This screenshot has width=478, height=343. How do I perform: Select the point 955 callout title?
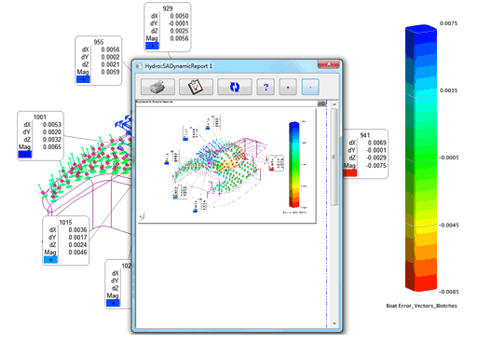point(99,42)
